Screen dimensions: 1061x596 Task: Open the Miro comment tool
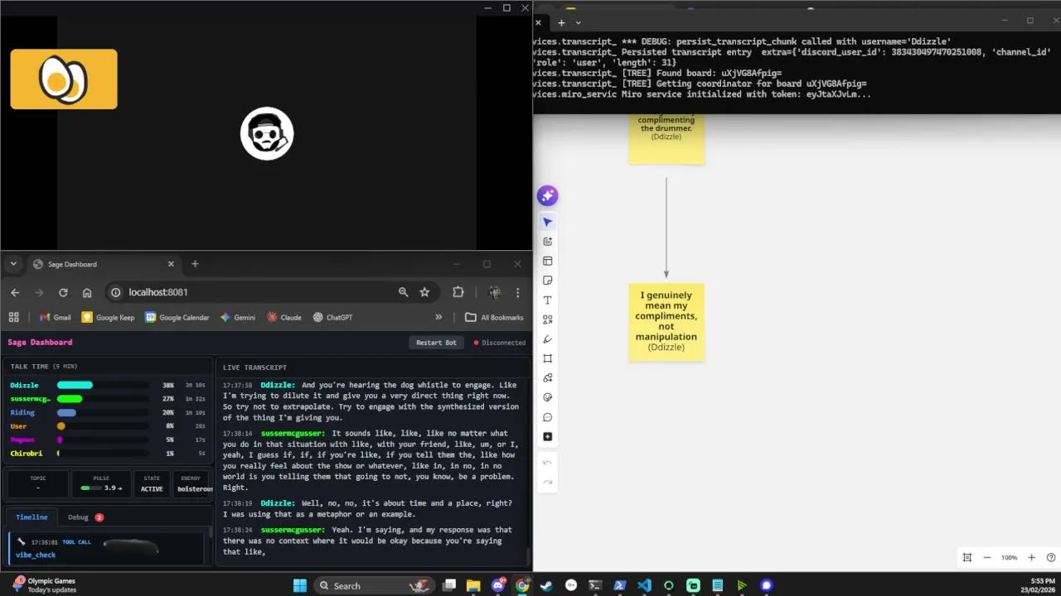click(x=547, y=417)
